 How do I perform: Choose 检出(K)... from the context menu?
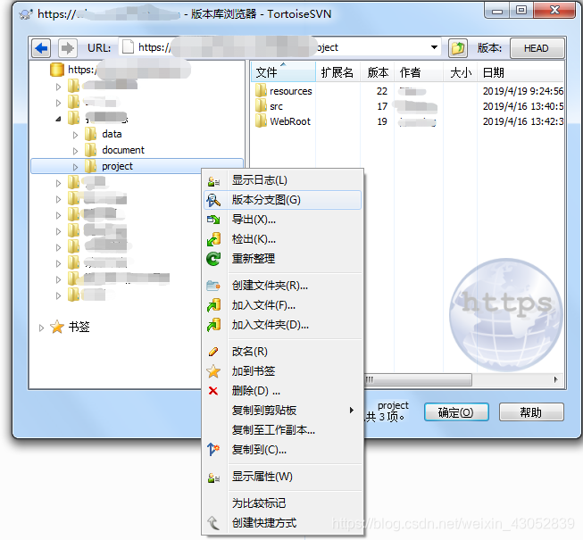pyautogui.click(x=283, y=239)
